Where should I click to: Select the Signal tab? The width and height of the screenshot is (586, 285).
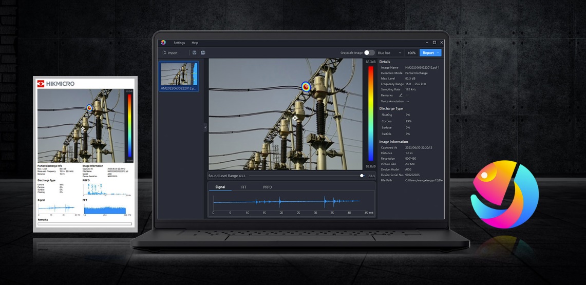tap(220, 187)
